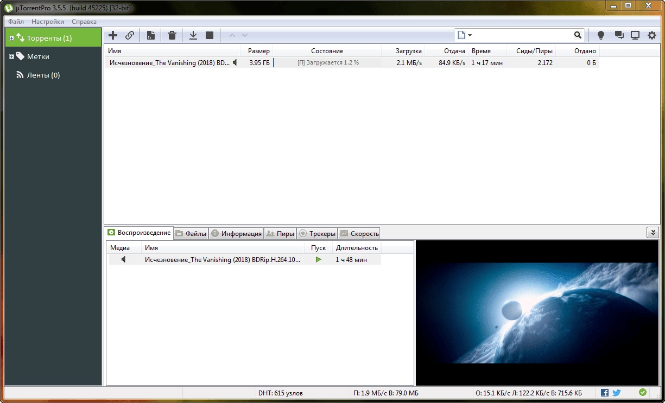This screenshot has width=665, height=403.
Task: Click the Загружается 1.2 % progress bar
Action: click(327, 63)
